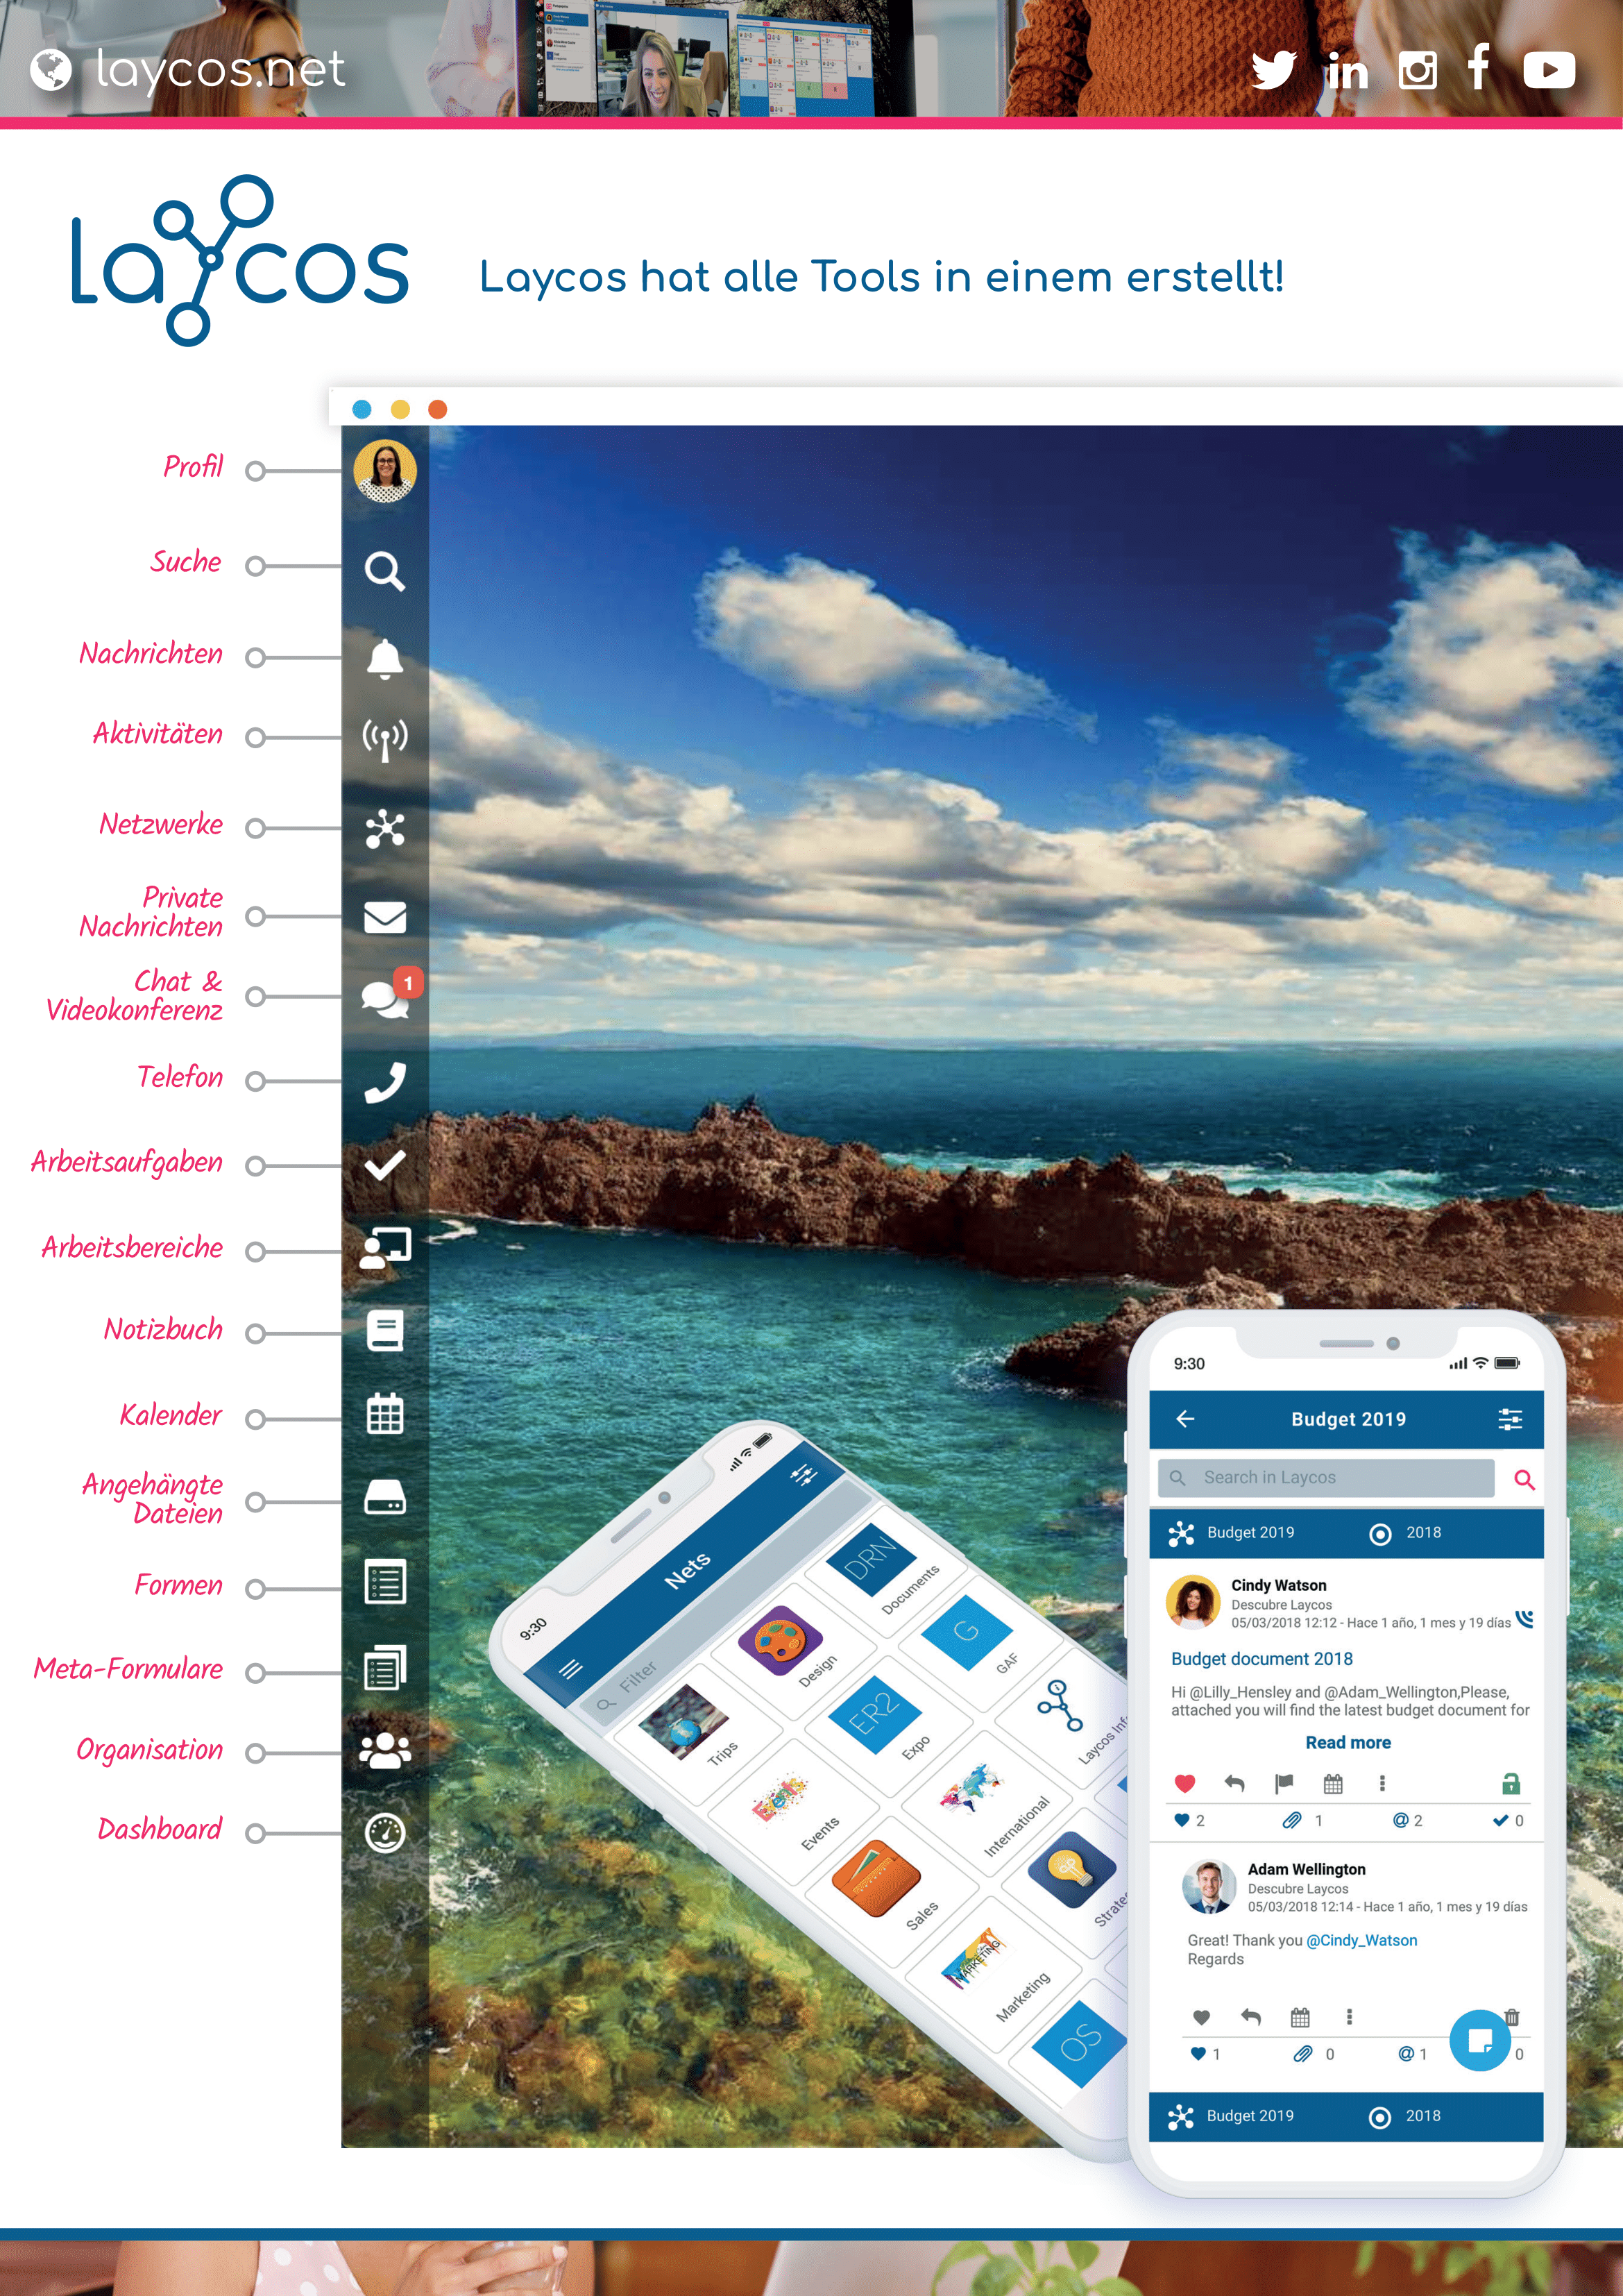Open calendar icon on Cindy's post
The height and width of the screenshot is (2296, 1623).
[1333, 1783]
